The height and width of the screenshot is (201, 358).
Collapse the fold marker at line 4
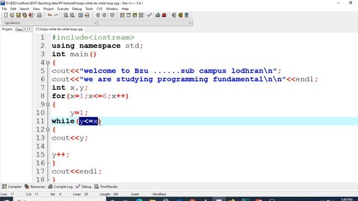(48, 63)
